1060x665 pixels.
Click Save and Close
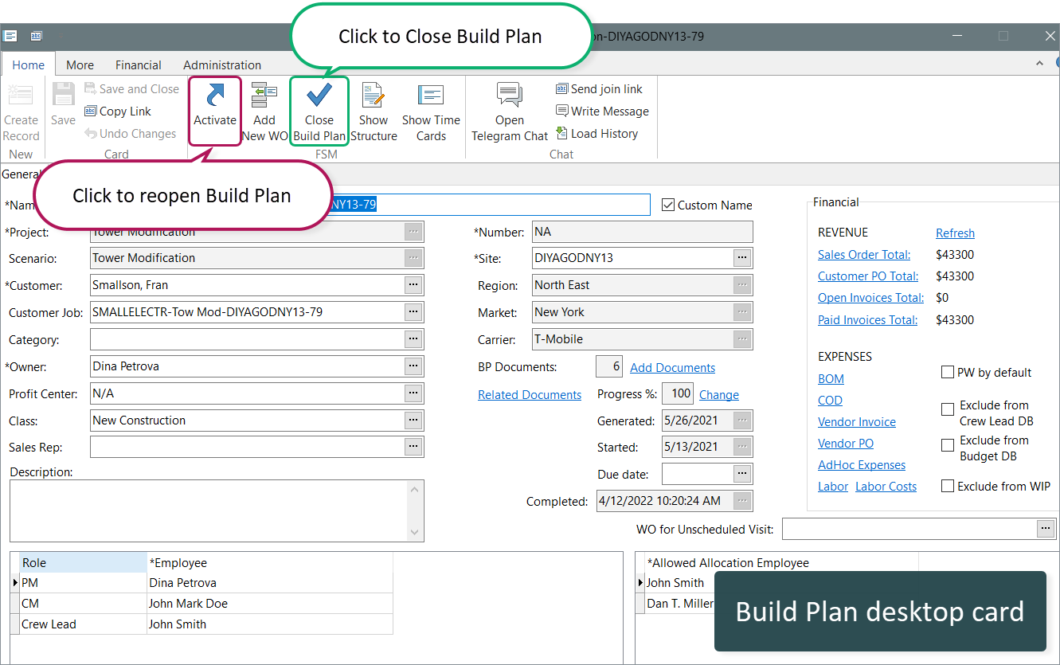131,89
